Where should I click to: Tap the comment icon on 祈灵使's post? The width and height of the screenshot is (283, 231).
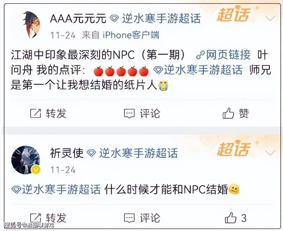point(129,218)
